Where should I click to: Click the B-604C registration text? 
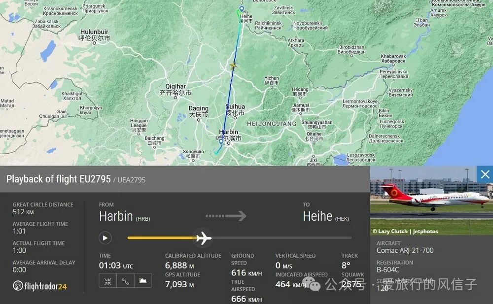(387, 270)
